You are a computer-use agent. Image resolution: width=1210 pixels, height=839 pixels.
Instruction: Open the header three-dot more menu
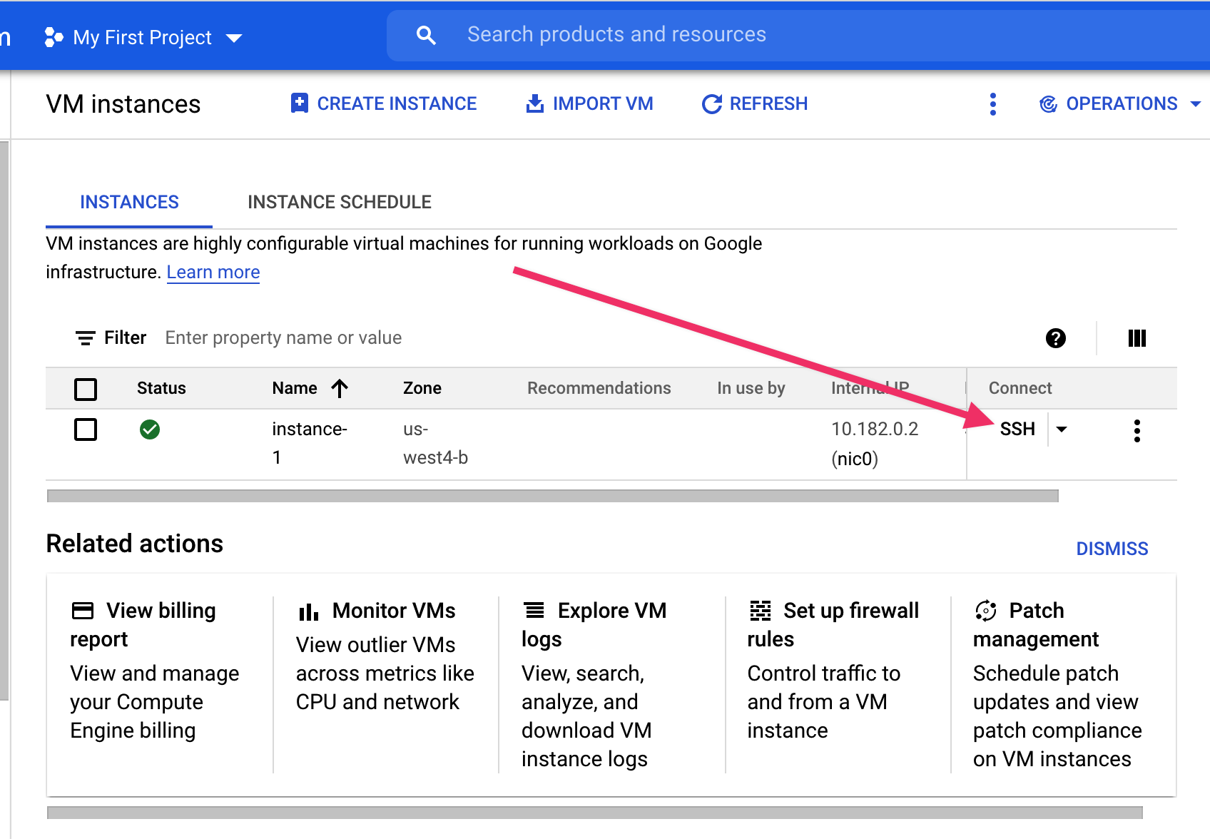point(992,104)
